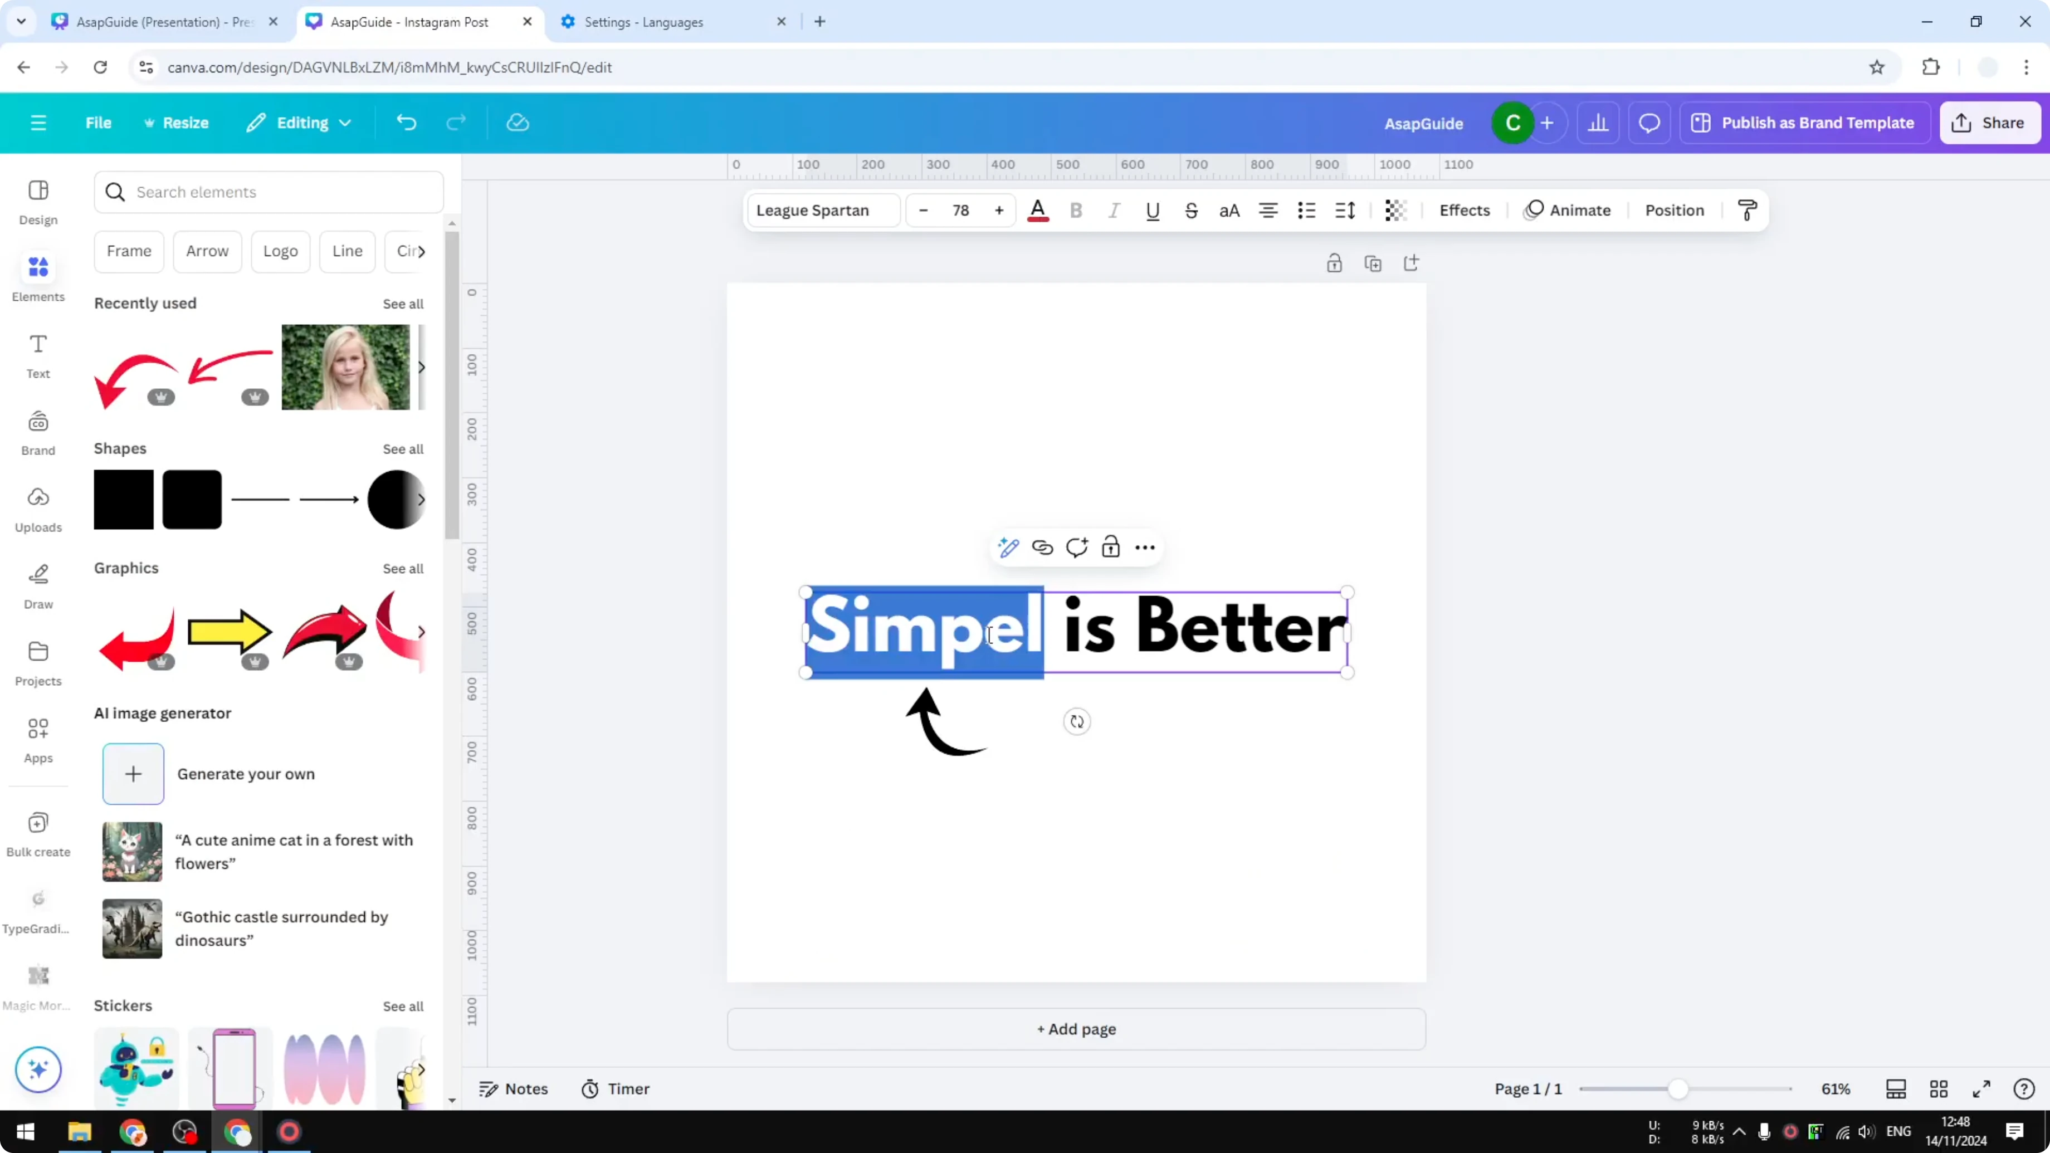Toggle underline formatting
2050x1153 pixels.
pos(1153,210)
